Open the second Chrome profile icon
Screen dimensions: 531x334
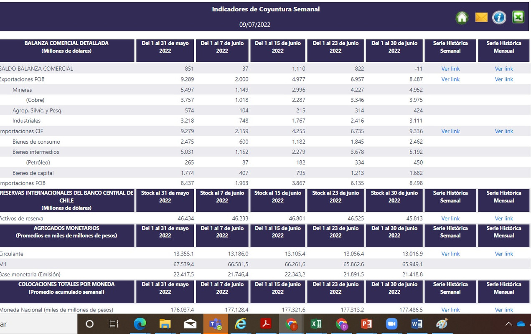click(x=341, y=324)
